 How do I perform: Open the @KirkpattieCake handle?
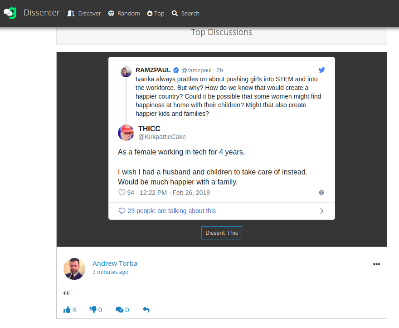pyautogui.click(x=162, y=137)
